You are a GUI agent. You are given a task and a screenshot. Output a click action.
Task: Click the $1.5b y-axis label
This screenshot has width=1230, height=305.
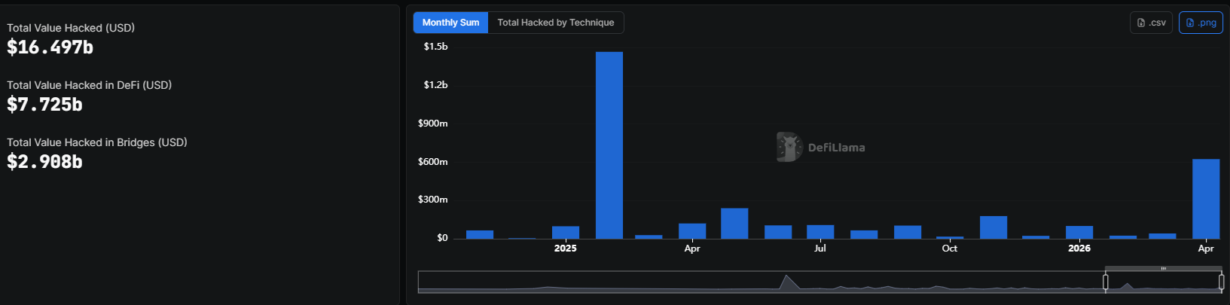(435, 47)
